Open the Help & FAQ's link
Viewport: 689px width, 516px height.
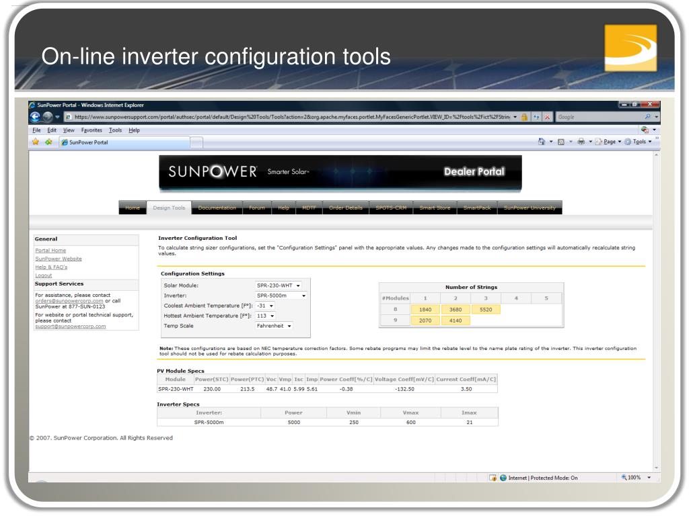click(x=51, y=267)
